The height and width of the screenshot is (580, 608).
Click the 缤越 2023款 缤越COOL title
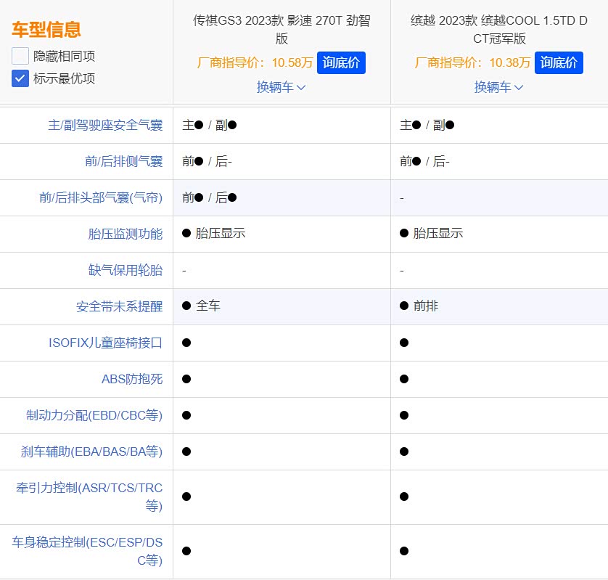[x=499, y=30]
